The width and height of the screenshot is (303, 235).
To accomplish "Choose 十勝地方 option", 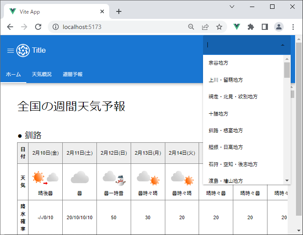I will [x=243, y=114].
